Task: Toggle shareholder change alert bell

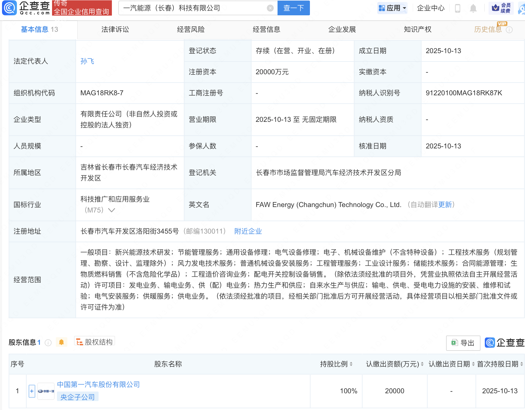Action: (61, 342)
